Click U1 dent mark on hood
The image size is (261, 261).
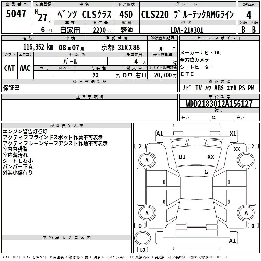pos(182,157)
